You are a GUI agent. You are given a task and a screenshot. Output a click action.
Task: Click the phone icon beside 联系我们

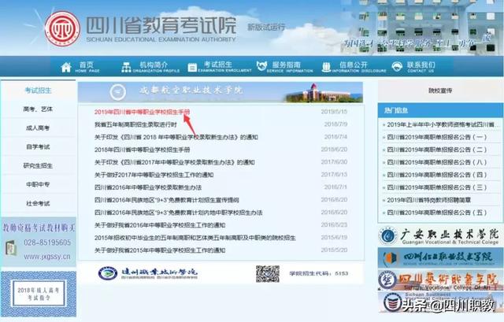pos(397,66)
